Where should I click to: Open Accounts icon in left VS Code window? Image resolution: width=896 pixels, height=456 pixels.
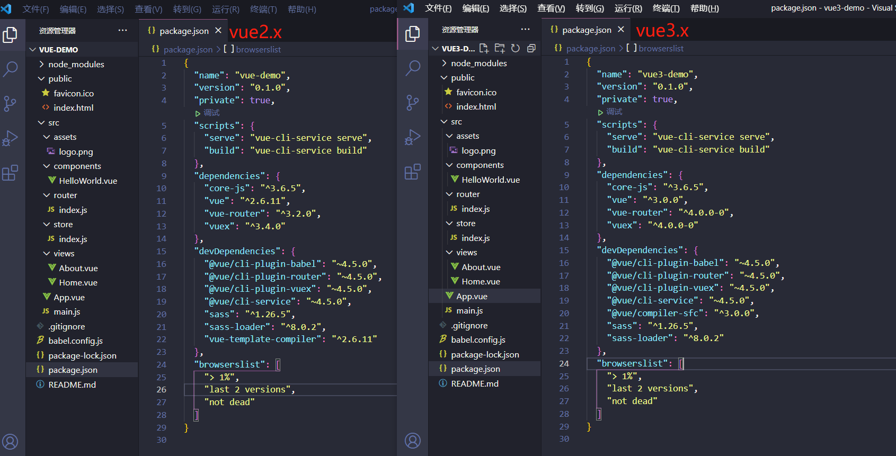point(10,441)
